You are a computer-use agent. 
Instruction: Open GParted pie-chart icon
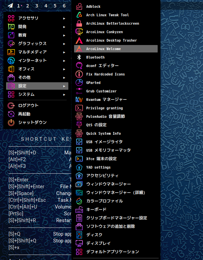(79, 83)
